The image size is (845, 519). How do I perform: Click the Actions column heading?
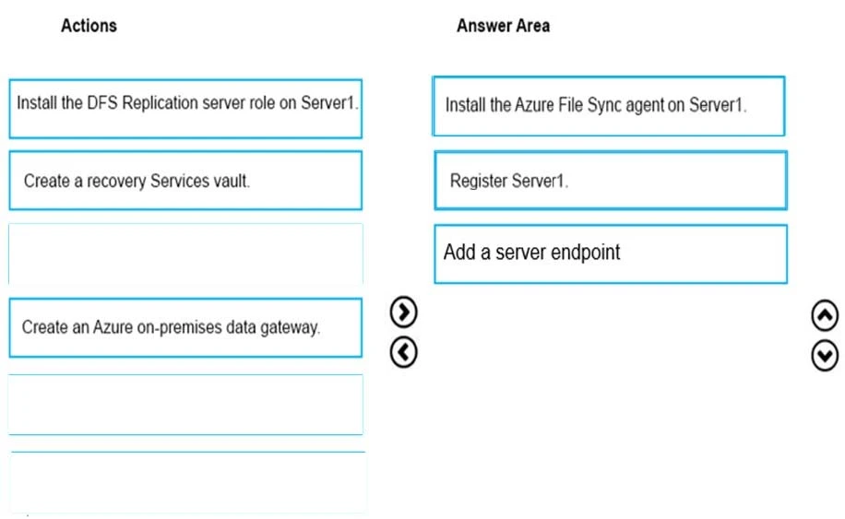(x=89, y=26)
